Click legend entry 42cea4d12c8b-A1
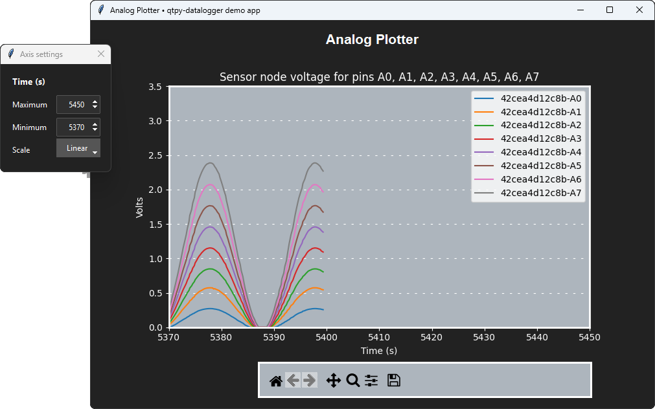Image resolution: width=655 pixels, height=409 pixels. [527, 112]
